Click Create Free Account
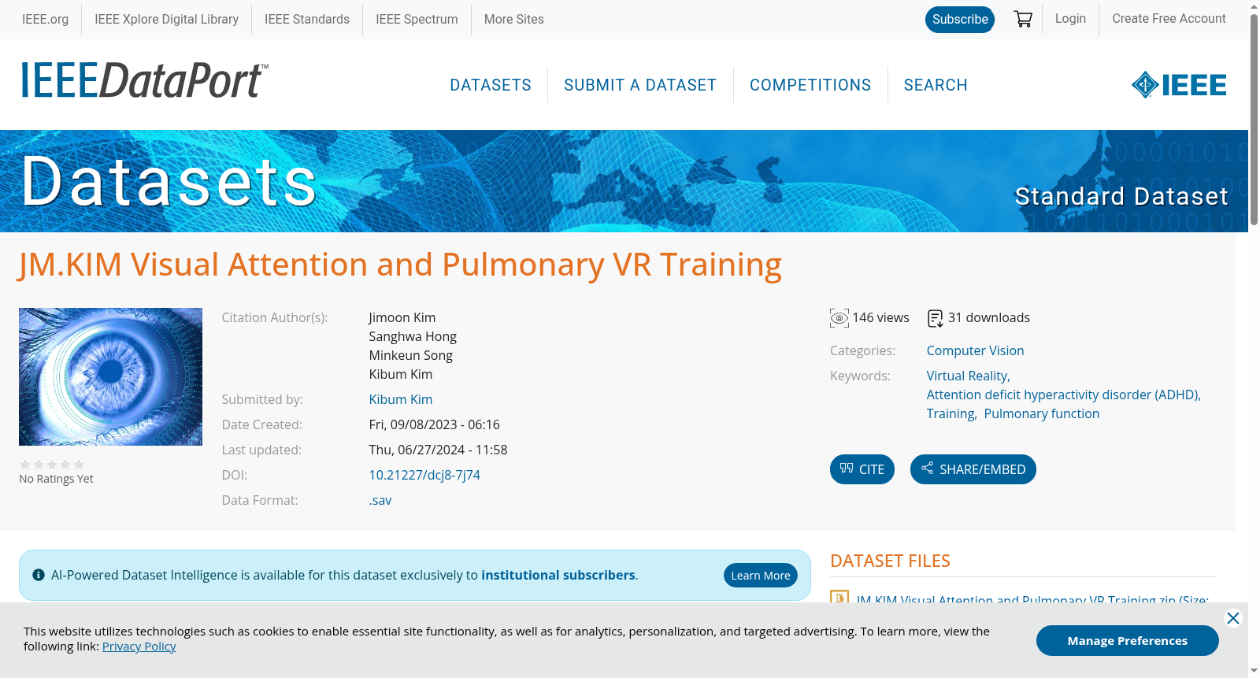Screen dimensions: 1260x678 coord(1169,18)
